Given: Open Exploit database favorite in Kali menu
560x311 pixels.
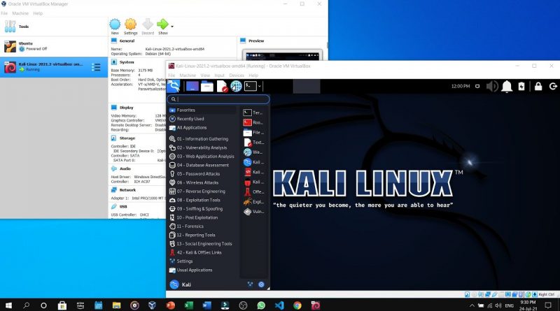Looking at the screenshot, I should tap(253, 202).
